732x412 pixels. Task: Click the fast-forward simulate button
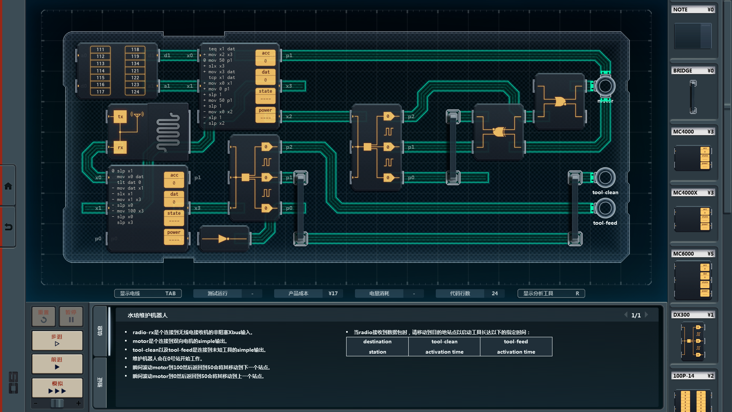[57, 387]
